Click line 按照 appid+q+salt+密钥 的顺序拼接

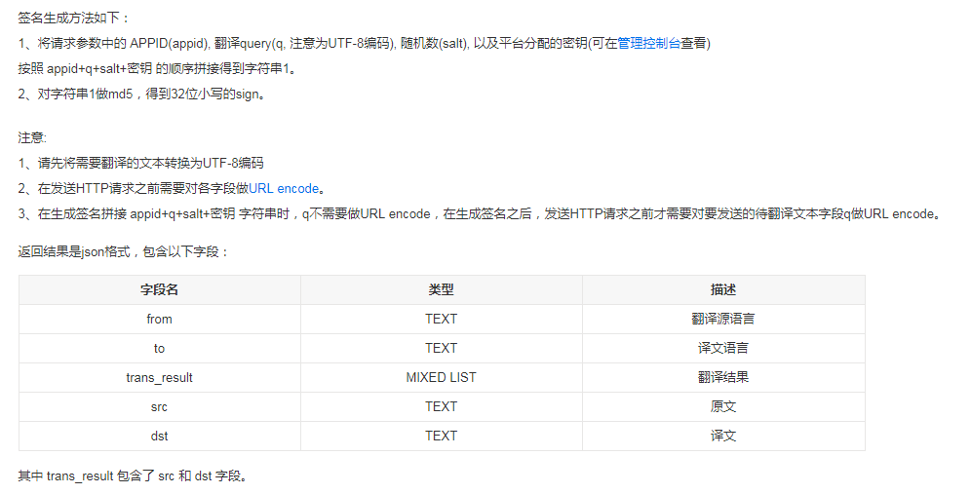[x=158, y=69]
